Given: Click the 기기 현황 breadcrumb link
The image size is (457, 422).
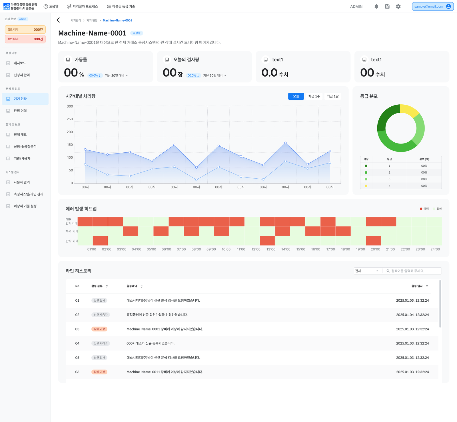Looking at the screenshot, I should 92,20.
